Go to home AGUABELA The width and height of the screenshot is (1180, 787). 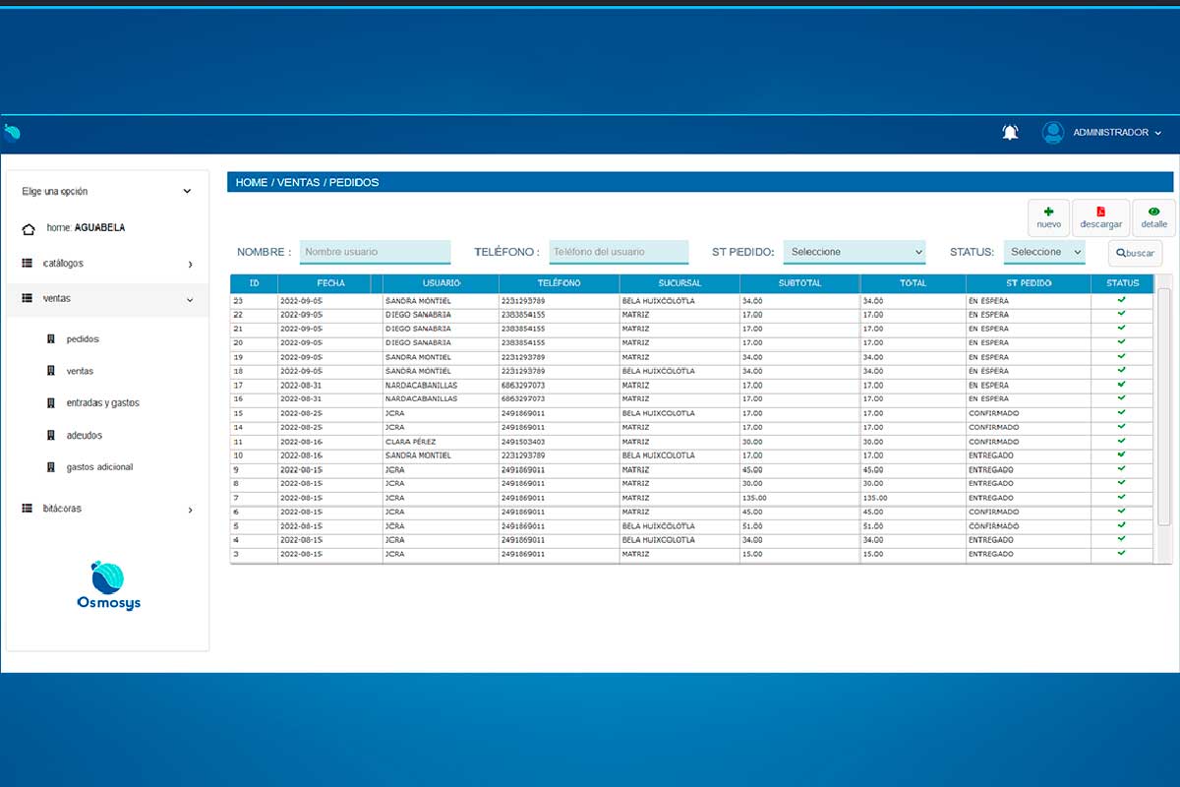tap(86, 228)
